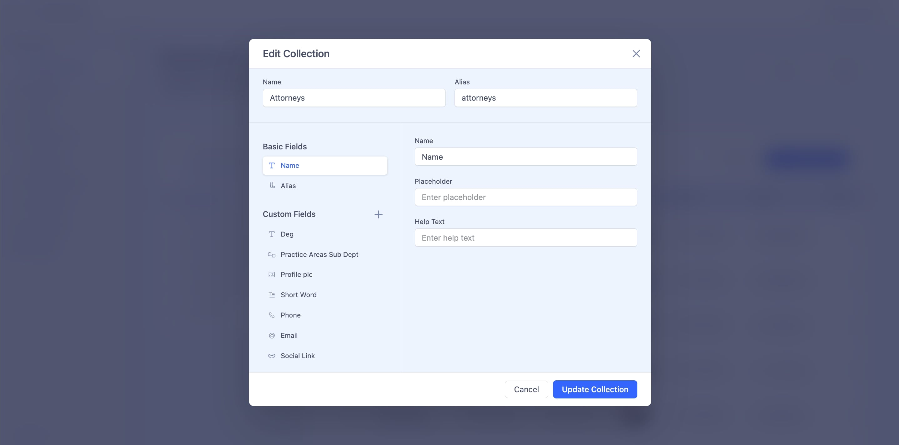Click the reference icon for Practice Areas Sub Dept
The width and height of the screenshot is (899, 445).
point(272,255)
